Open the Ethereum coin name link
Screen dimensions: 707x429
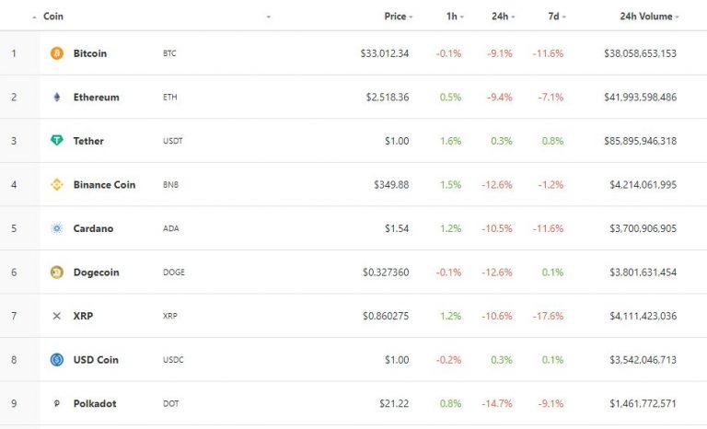pos(96,97)
